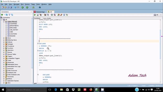Open the Windows Start menu
The width and height of the screenshot is (163, 92).
coord(3,90)
